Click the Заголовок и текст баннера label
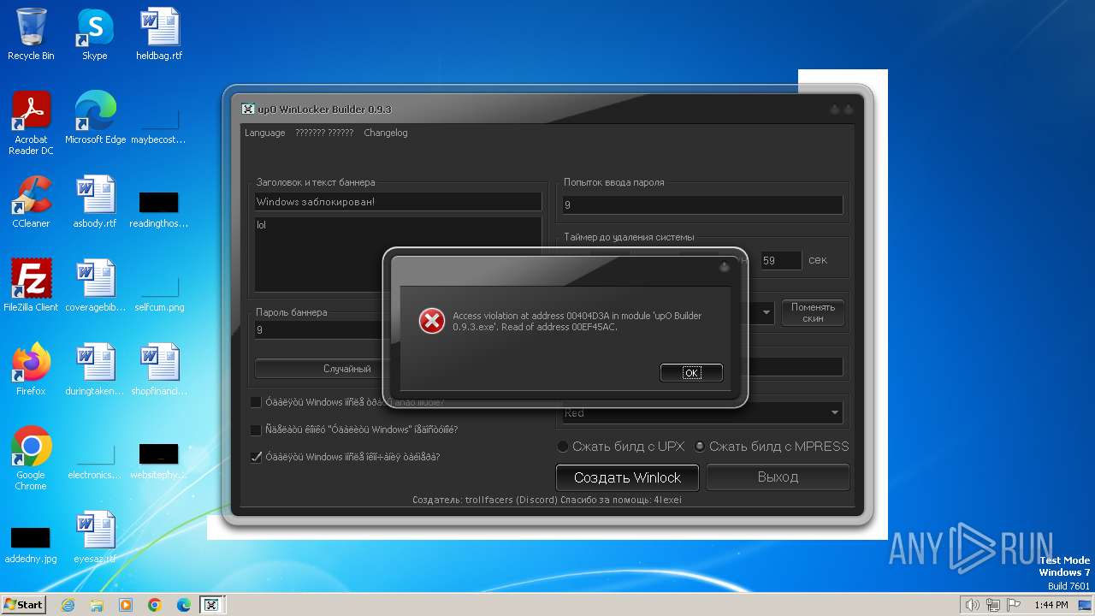This screenshot has width=1095, height=616. tap(315, 182)
